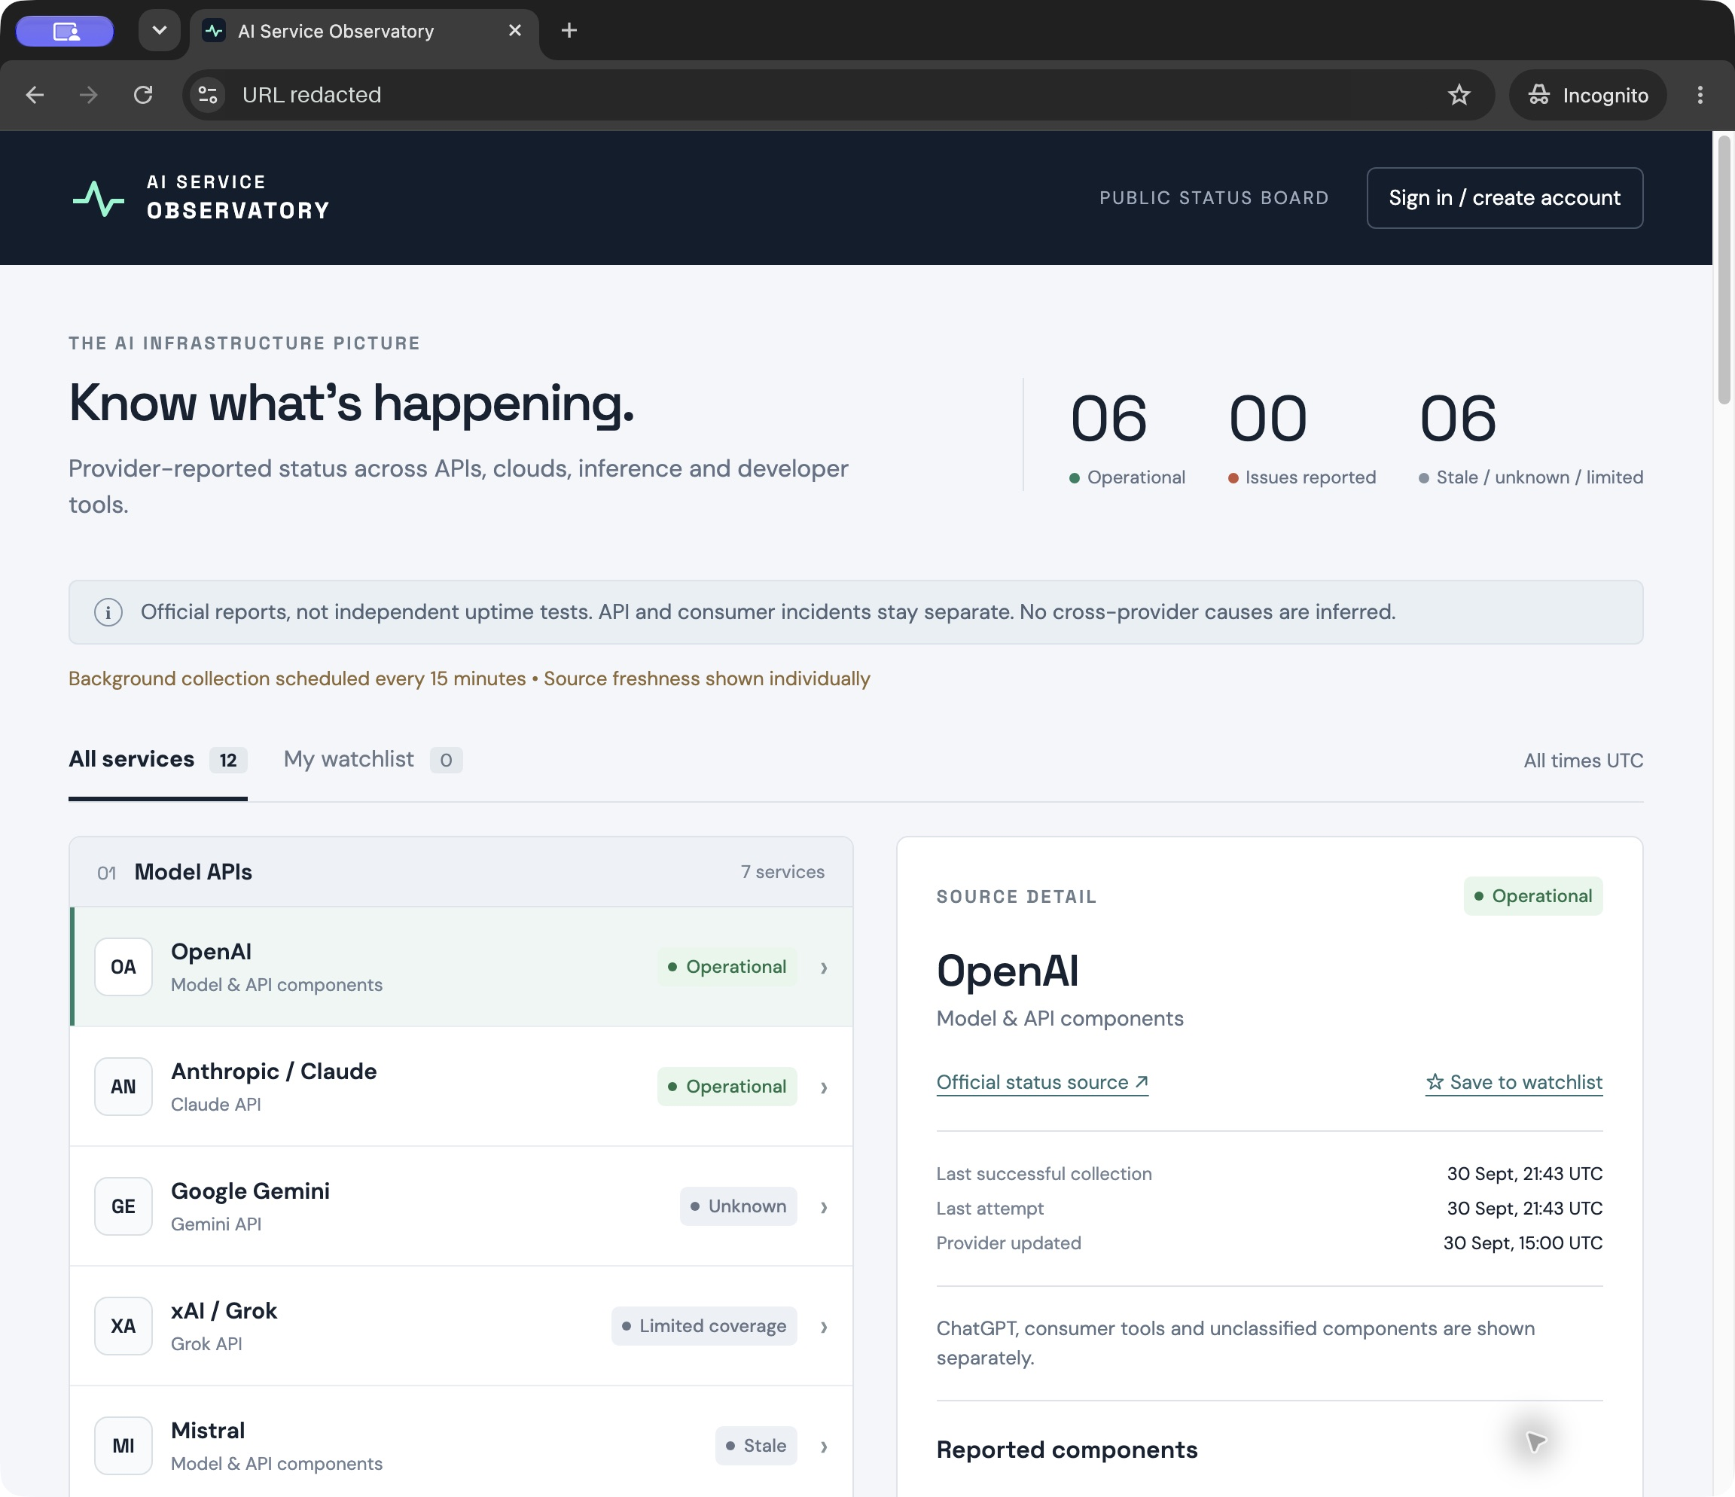Click the Model APIs section header
The width and height of the screenshot is (1735, 1497).
pos(462,873)
